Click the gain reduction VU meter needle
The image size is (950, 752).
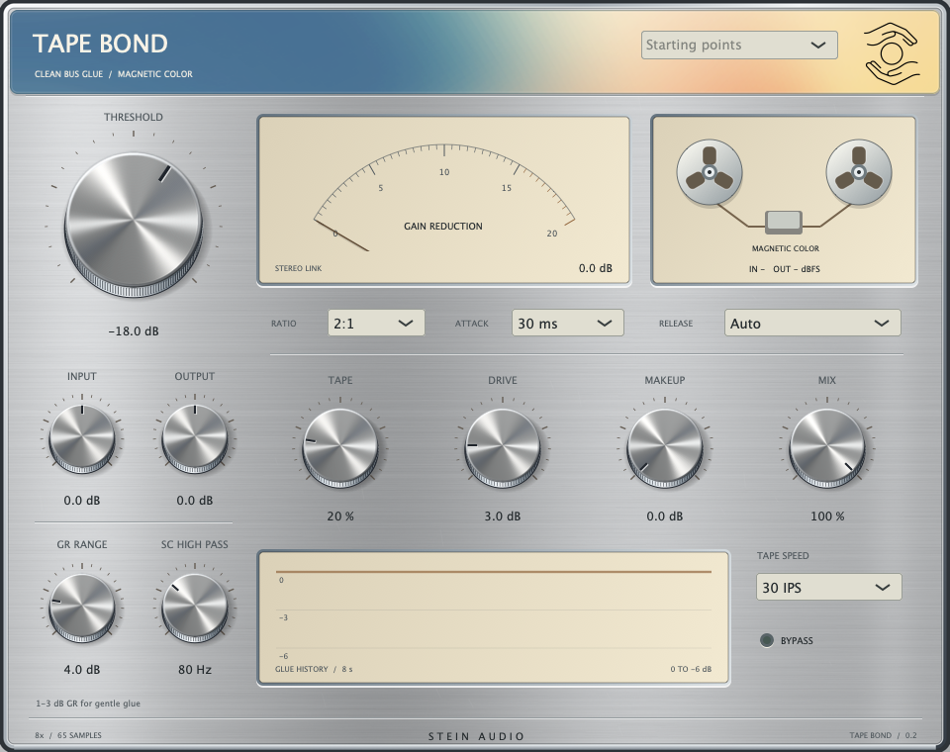pos(341,235)
